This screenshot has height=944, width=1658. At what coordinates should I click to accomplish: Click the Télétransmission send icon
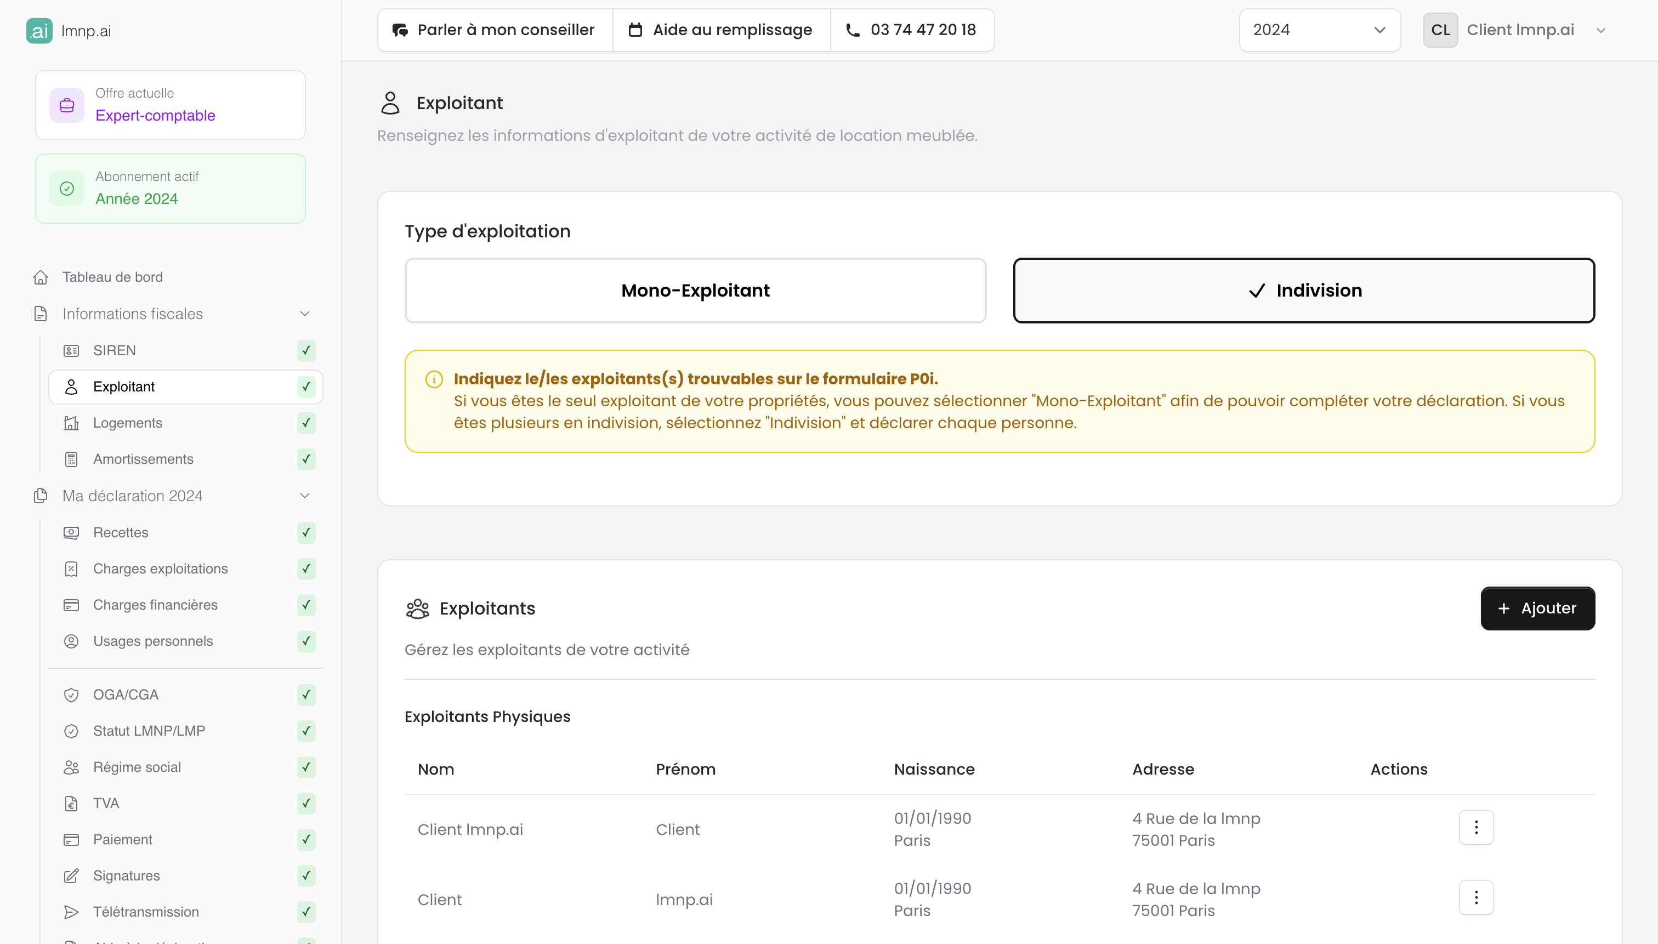coord(71,912)
